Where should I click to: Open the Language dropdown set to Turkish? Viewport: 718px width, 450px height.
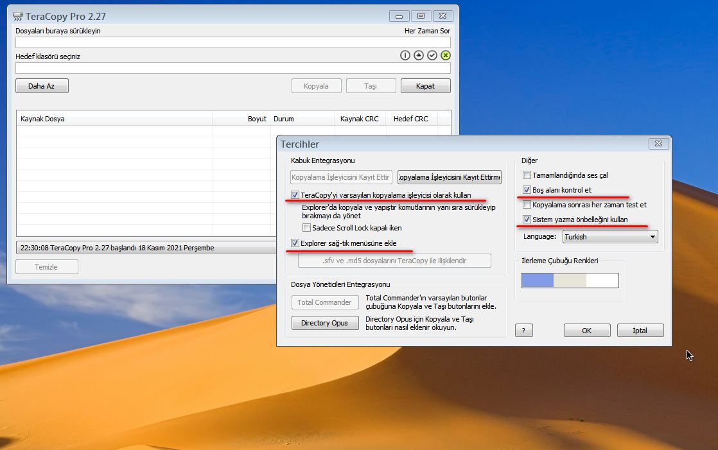pyautogui.click(x=610, y=237)
